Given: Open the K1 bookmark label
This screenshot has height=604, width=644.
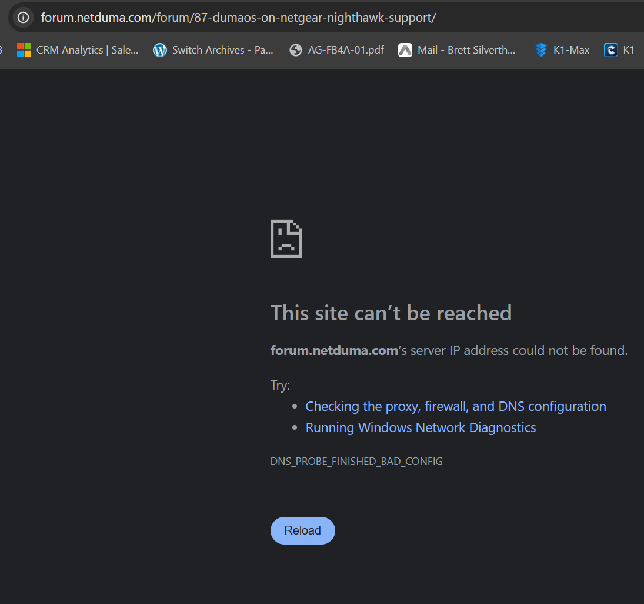Looking at the screenshot, I should pos(629,50).
